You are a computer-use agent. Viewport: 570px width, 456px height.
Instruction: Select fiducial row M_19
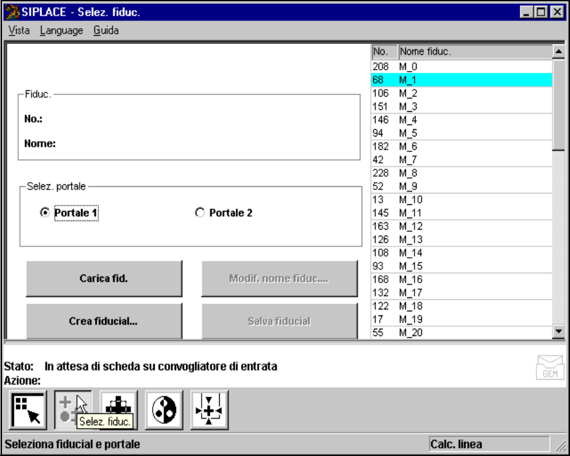point(461,319)
